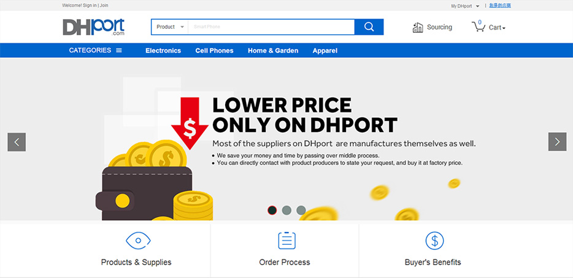Open the Electronics category
Image resolution: width=573 pixels, height=278 pixels.
(x=163, y=51)
